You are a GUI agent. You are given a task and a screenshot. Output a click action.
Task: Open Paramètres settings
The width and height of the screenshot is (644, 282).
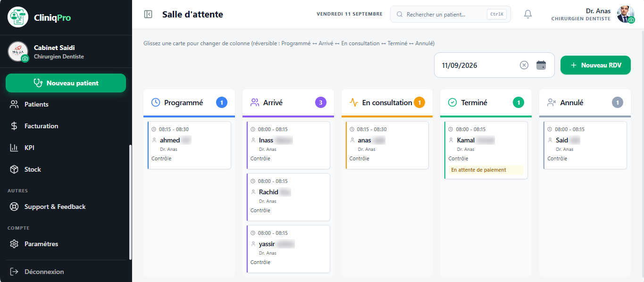tap(66, 244)
